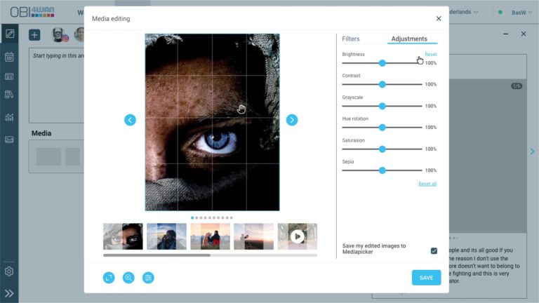Open the BasW user dropdown

tap(521, 13)
